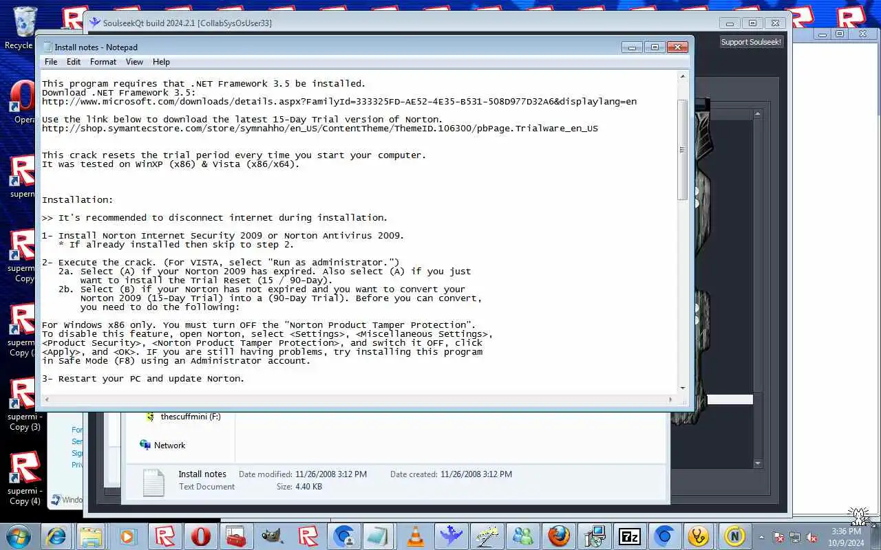The image size is (881, 550).
Task: Launch Firefox from the taskbar
Action: pos(558,536)
